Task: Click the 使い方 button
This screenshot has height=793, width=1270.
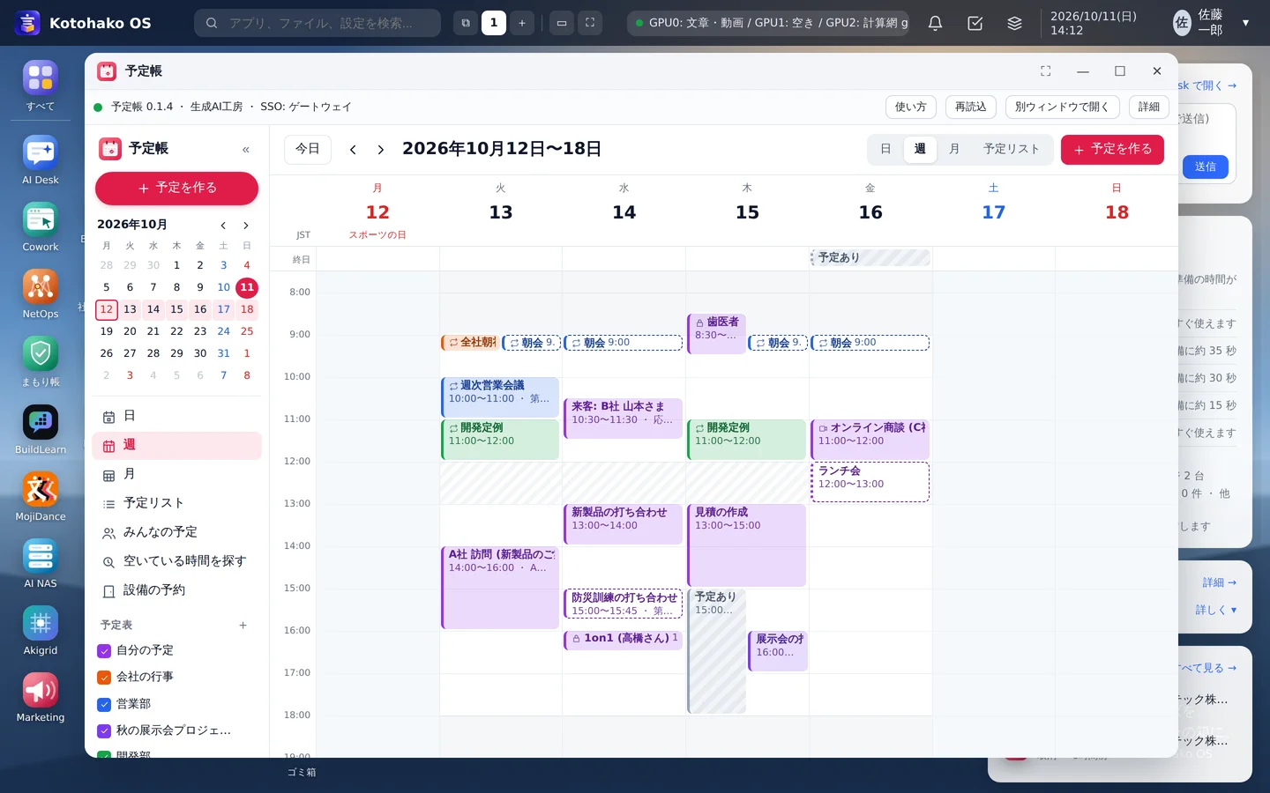Action: point(911,107)
